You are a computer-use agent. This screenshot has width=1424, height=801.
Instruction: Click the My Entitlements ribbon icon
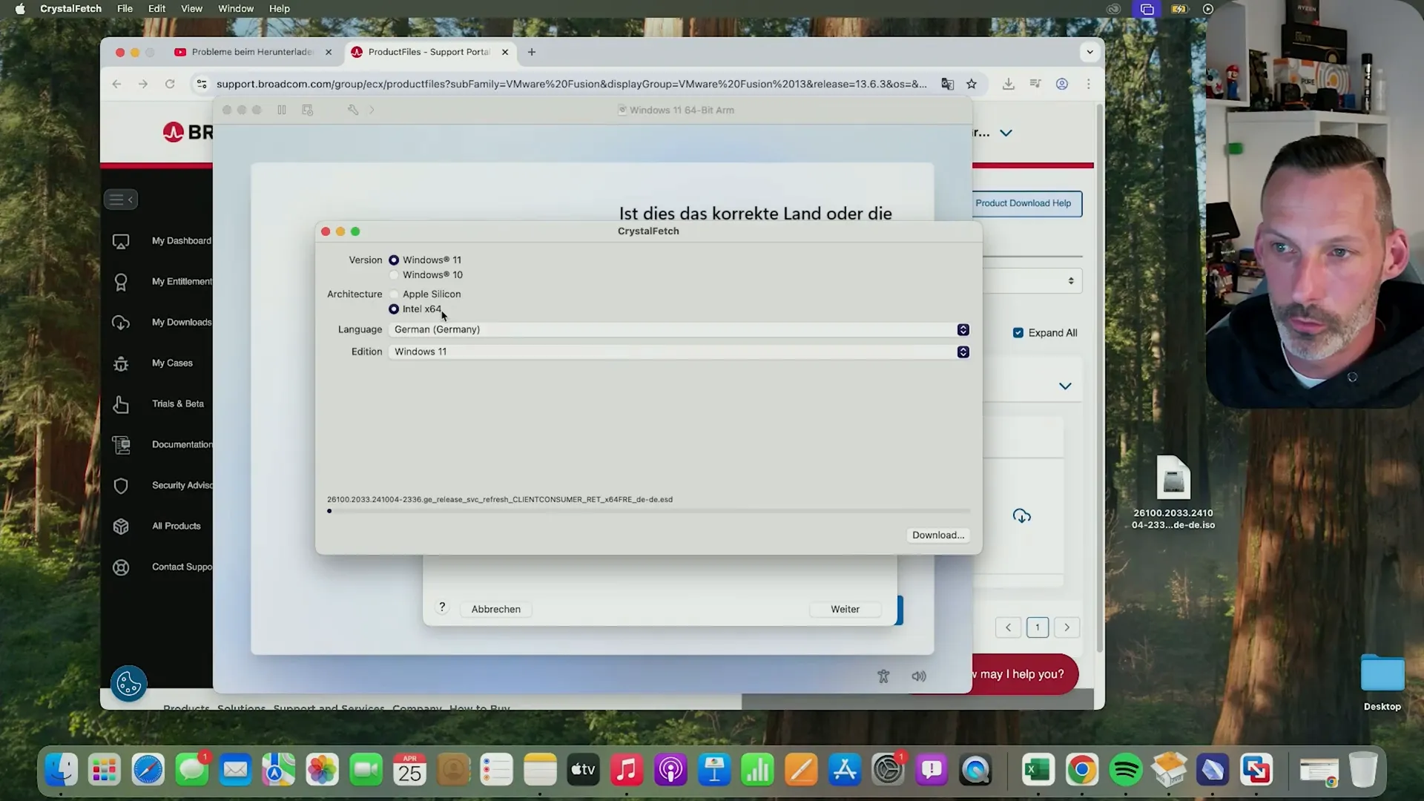(x=121, y=282)
